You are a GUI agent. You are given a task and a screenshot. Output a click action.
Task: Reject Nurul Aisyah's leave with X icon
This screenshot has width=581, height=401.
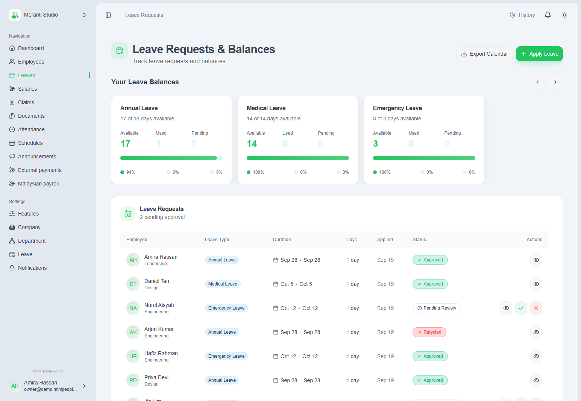pos(536,308)
